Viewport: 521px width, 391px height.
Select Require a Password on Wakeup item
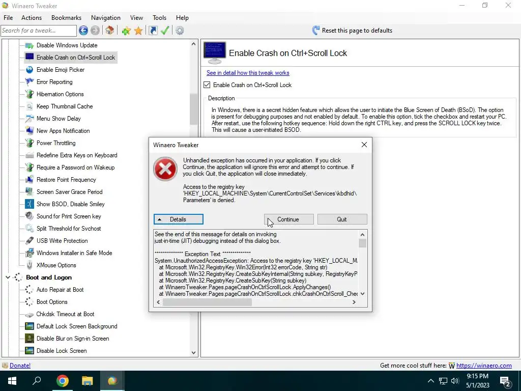[x=75, y=167]
